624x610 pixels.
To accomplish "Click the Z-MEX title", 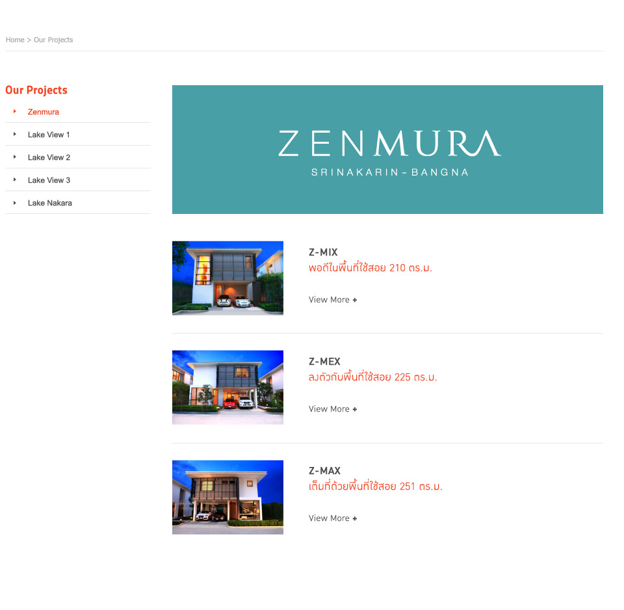I will coord(325,362).
